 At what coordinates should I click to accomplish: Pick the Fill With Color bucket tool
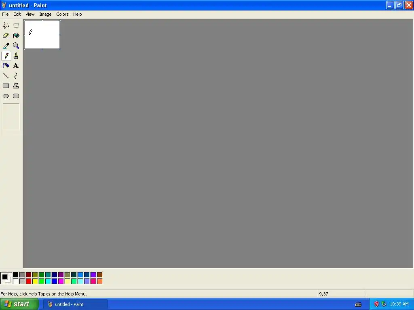pos(16,36)
